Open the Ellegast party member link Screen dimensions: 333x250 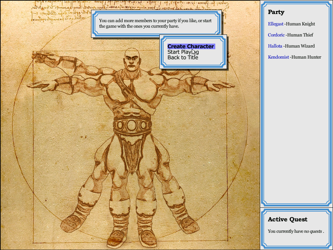pos(275,24)
